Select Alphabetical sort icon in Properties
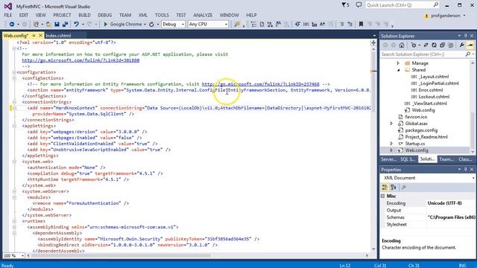This screenshot has width=477, height=268. pyautogui.click(x=394, y=187)
